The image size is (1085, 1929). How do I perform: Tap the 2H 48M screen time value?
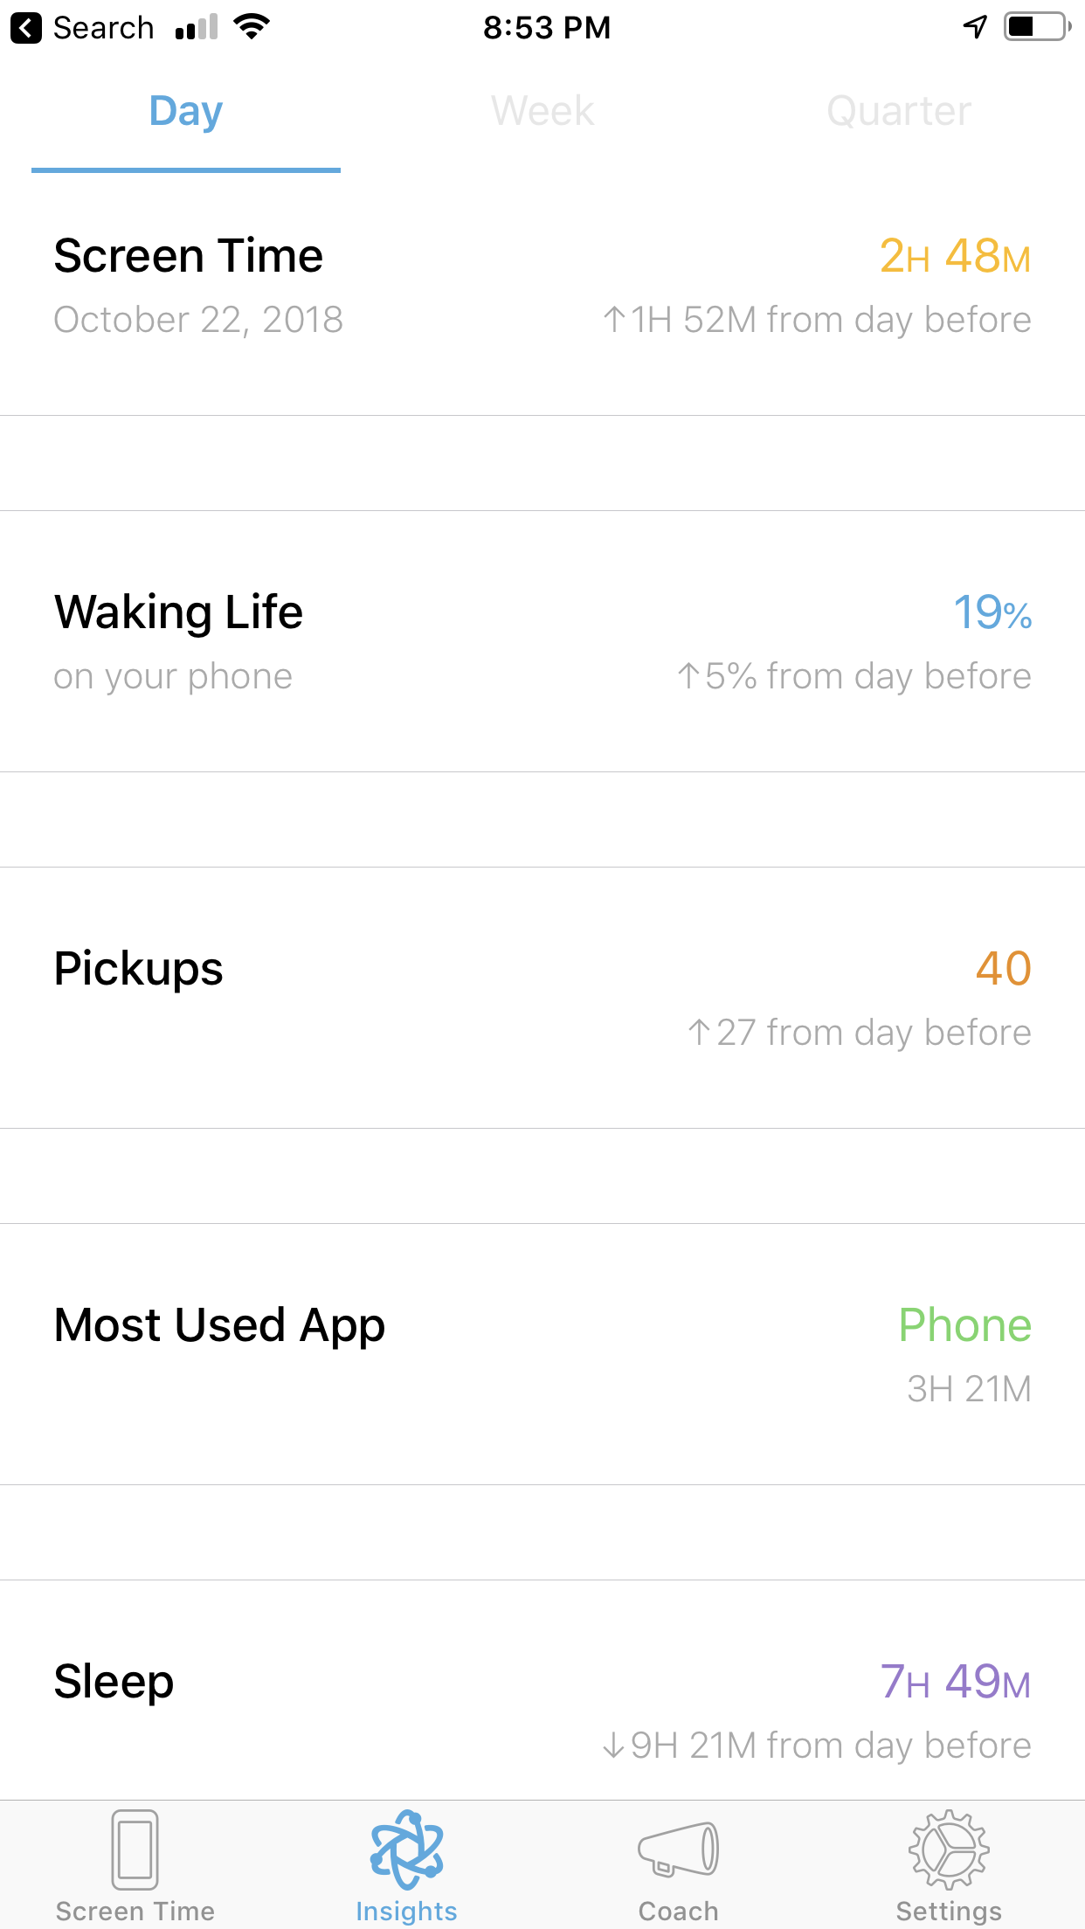955,256
